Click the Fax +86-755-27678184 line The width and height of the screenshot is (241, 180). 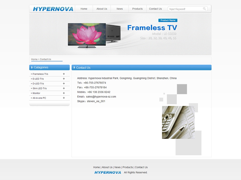click(92, 87)
